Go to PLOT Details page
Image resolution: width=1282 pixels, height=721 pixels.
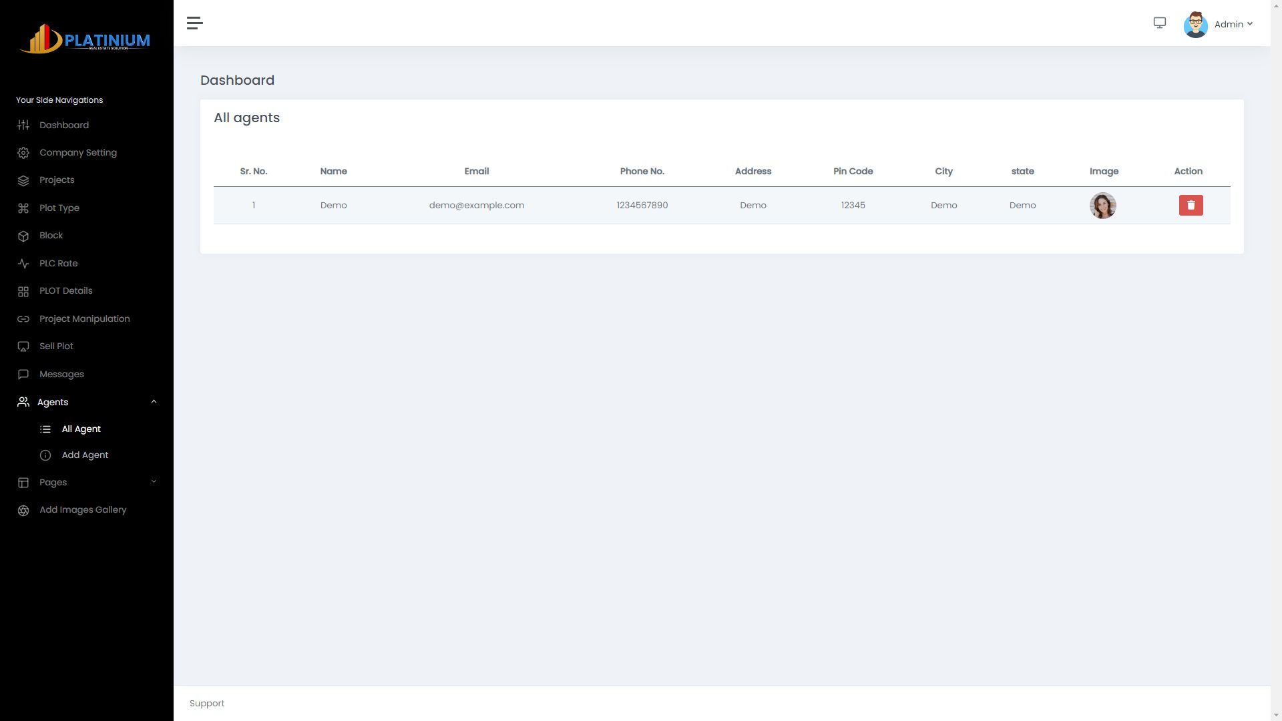[x=65, y=291]
